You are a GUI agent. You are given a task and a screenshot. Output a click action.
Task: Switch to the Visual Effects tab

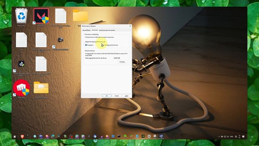[x=86, y=30]
